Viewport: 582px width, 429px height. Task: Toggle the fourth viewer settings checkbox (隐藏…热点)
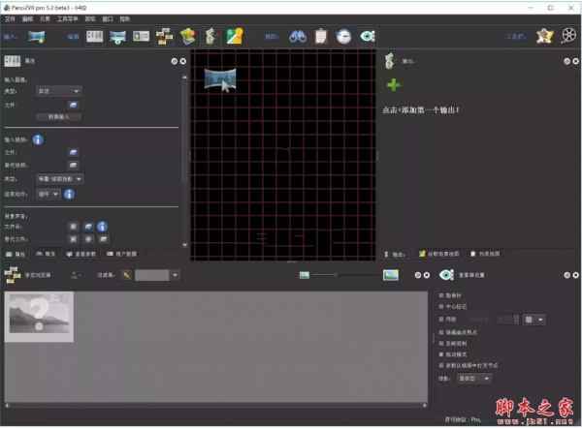coord(441,333)
